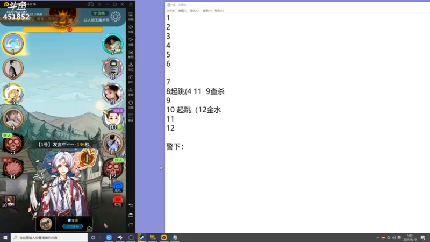Viewport: 430px width, 242px height.
Task: Select player 10 prophet avatar
Action: pyautogui.click(x=112, y=119)
